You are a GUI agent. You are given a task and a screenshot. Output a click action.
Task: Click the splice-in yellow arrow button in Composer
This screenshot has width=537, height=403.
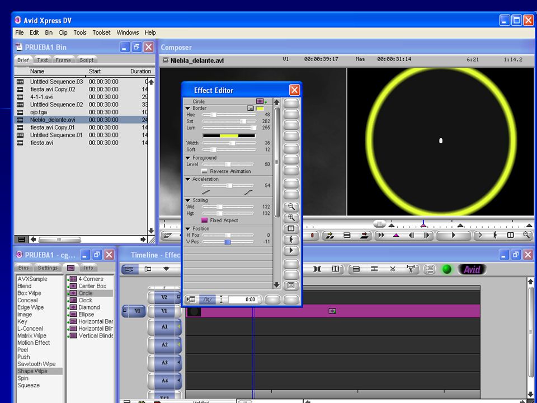[330, 236]
